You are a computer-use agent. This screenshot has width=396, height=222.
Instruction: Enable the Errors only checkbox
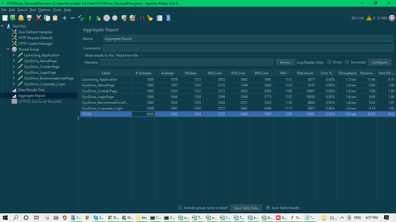(329, 62)
